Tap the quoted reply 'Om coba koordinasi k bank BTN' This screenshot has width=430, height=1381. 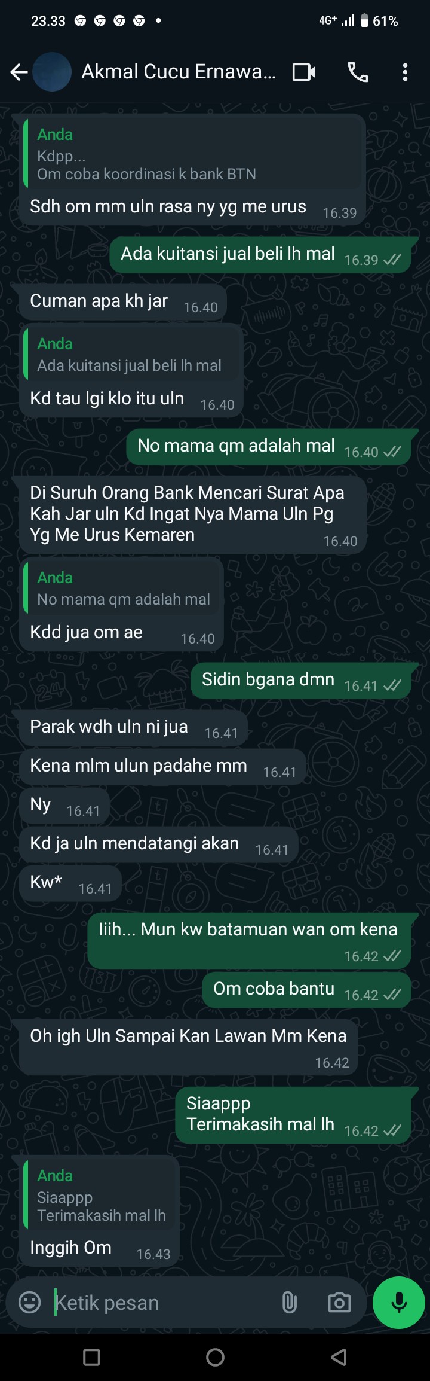[x=193, y=154]
